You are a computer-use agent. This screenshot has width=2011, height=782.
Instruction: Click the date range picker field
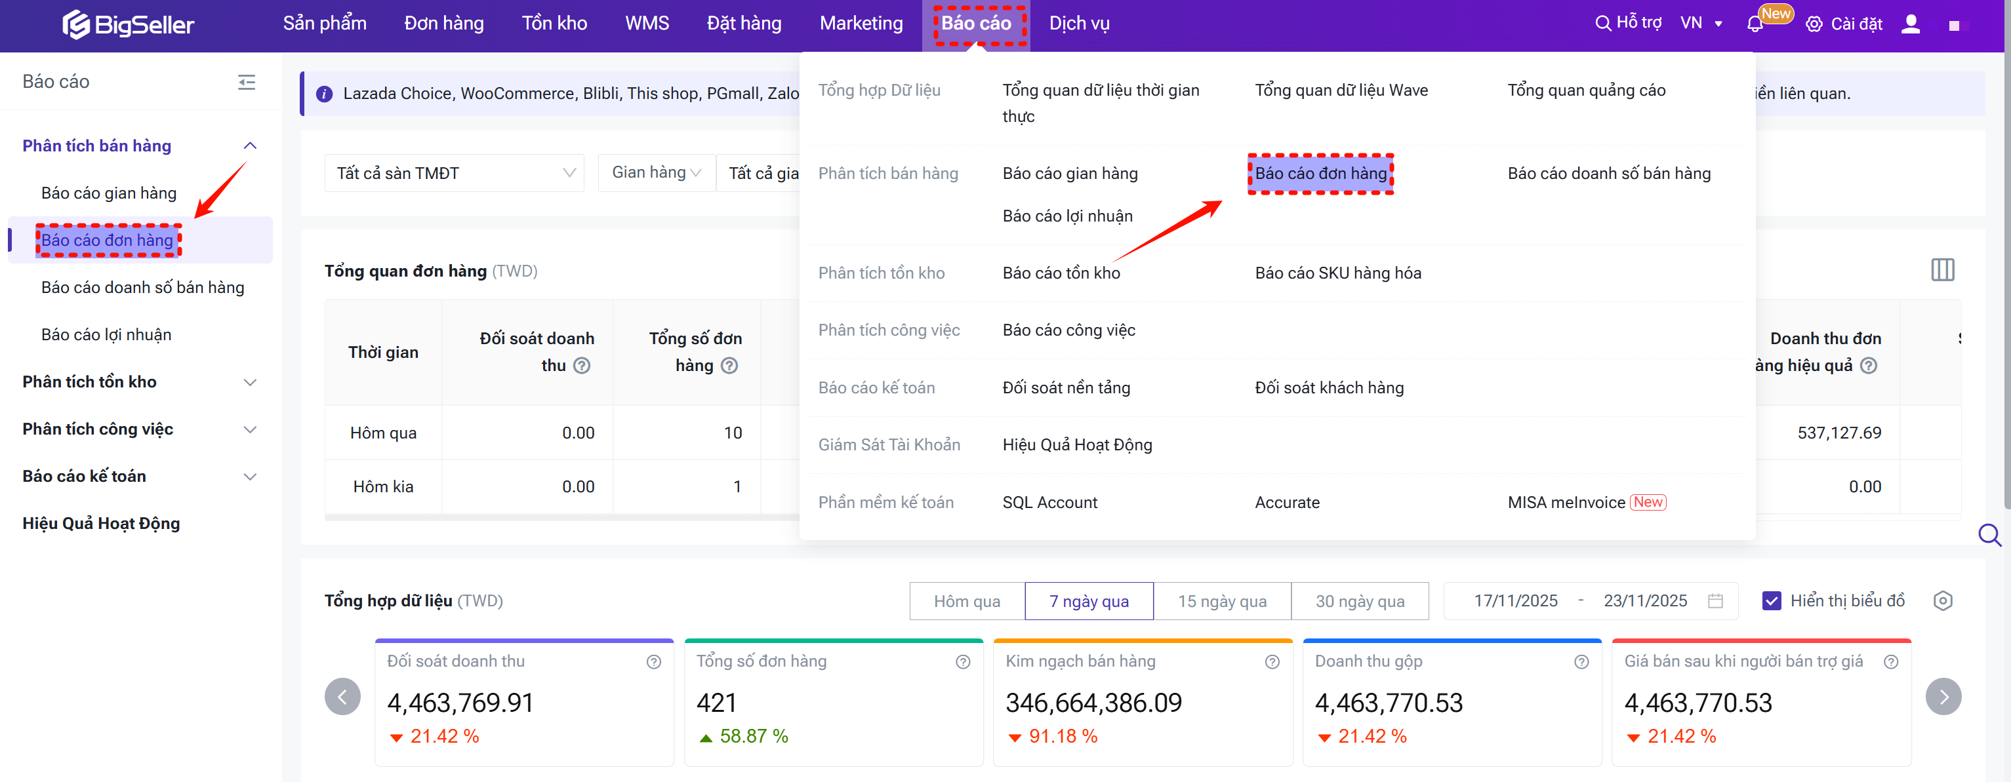1590,601
